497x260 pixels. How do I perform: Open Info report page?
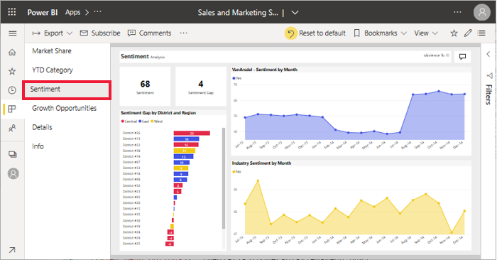(38, 146)
